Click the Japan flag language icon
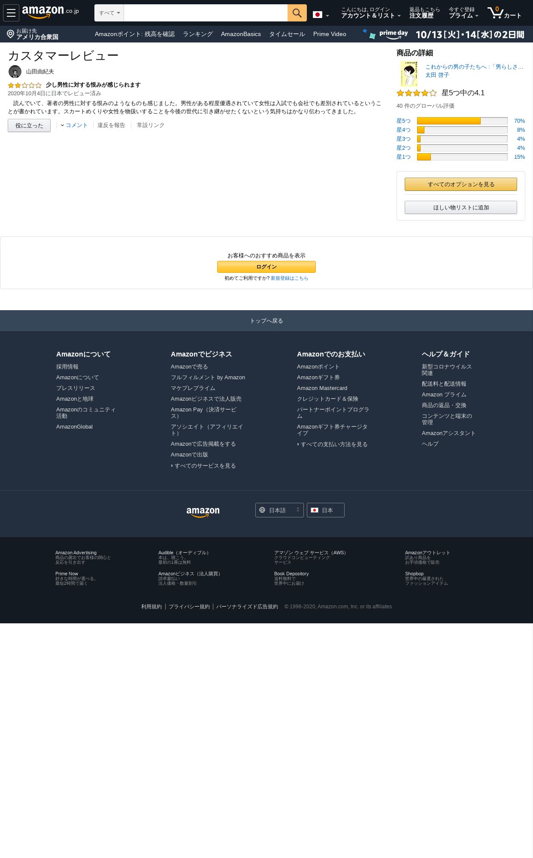Screen dimensions: 533x858 318,15
